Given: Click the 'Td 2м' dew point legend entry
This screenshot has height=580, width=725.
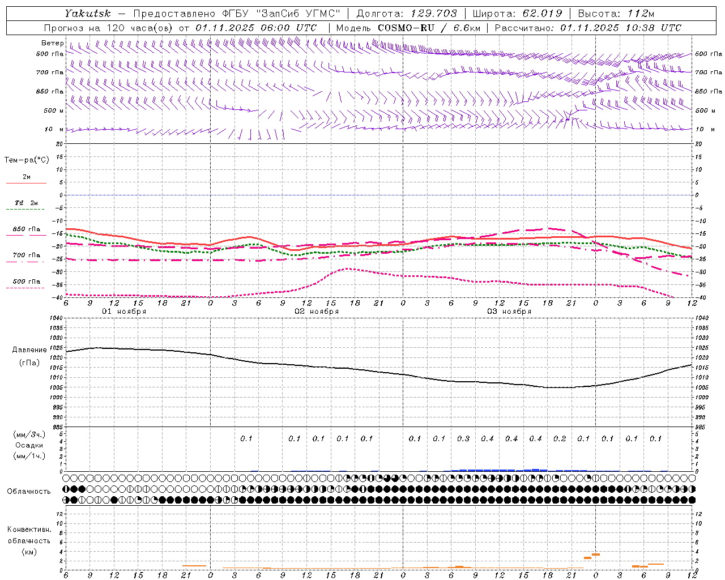Looking at the screenshot, I should (x=26, y=203).
